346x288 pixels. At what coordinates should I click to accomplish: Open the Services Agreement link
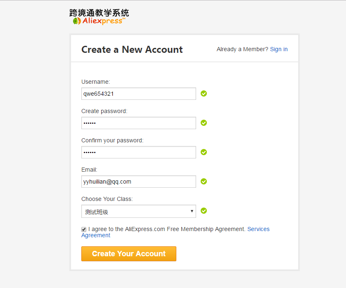[x=258, y=229]
